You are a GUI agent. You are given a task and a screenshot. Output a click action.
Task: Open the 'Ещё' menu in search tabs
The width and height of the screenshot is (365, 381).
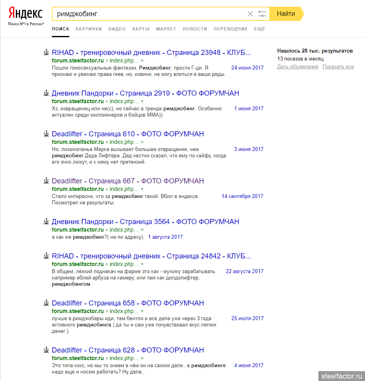[x=259, y=29]
